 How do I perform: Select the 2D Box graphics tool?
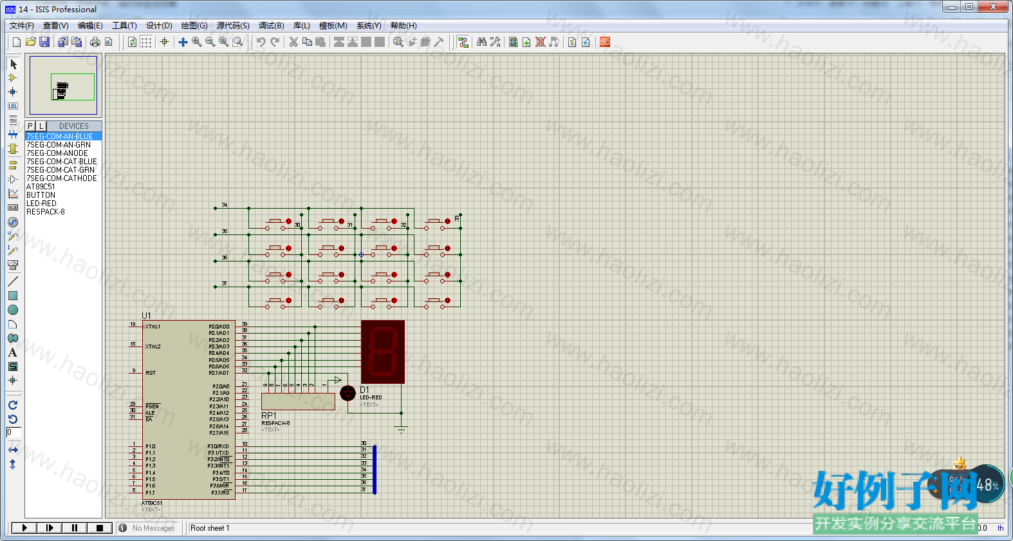pos(13,296)
